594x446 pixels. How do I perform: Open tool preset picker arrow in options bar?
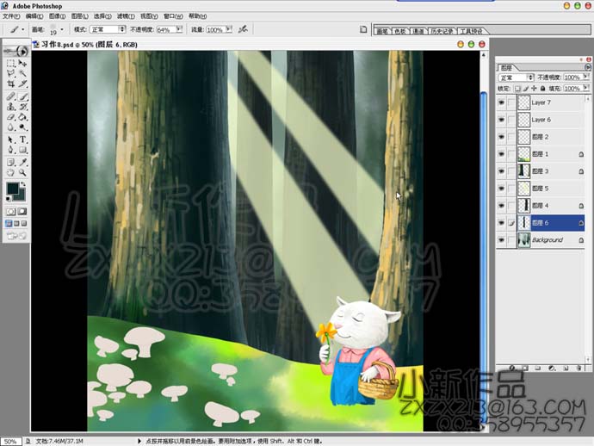(22, 29)
